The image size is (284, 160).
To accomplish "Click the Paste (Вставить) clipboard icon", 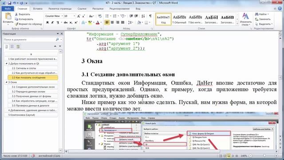I will click(8, 16).
